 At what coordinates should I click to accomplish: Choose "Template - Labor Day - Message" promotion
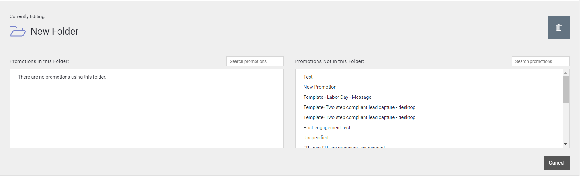[x=337, y=97]
